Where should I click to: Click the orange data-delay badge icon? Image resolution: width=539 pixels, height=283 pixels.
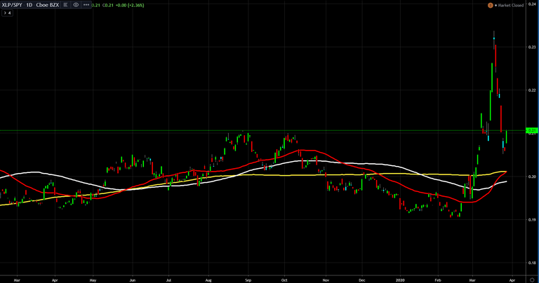(490, 5)
